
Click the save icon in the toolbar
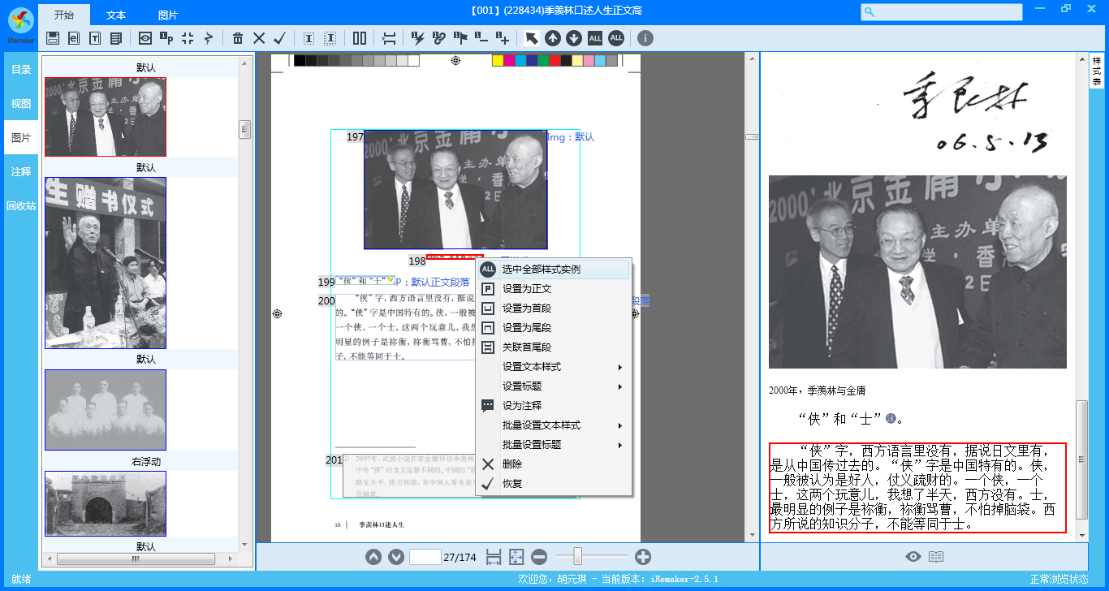53,38
